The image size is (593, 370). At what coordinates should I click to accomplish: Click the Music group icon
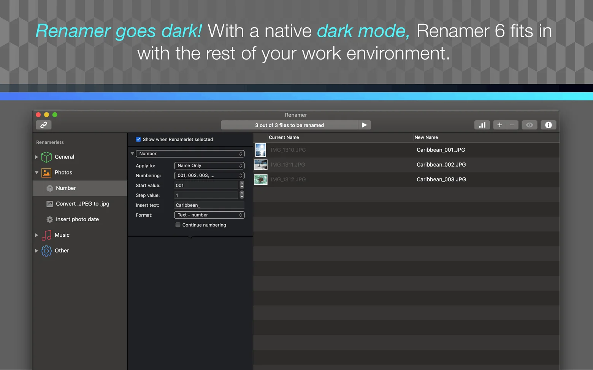[46, 235]
